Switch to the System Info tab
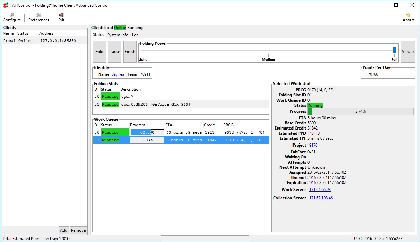Image resolution: width=420 pixels, height=242 pixels. click(118, 35)
